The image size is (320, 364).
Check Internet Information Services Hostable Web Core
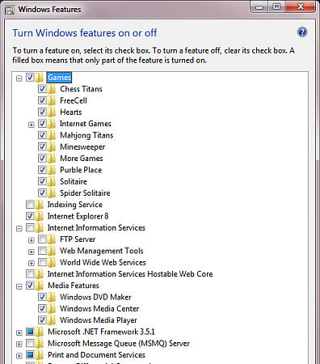tap(30, 273)
